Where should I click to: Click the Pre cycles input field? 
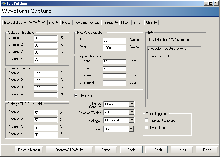(x=115, y=41)
